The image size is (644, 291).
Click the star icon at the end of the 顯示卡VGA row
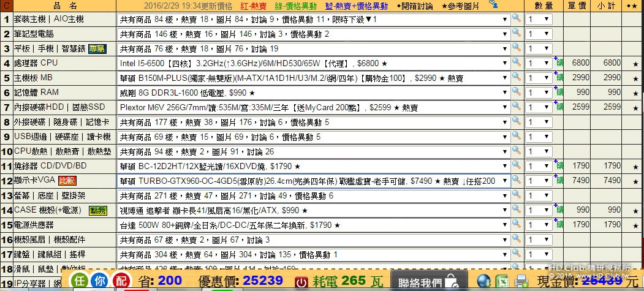636,181
